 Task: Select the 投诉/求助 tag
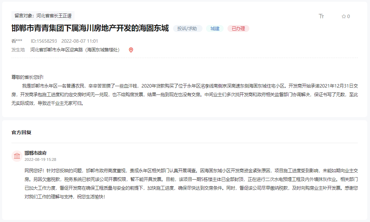187,28
